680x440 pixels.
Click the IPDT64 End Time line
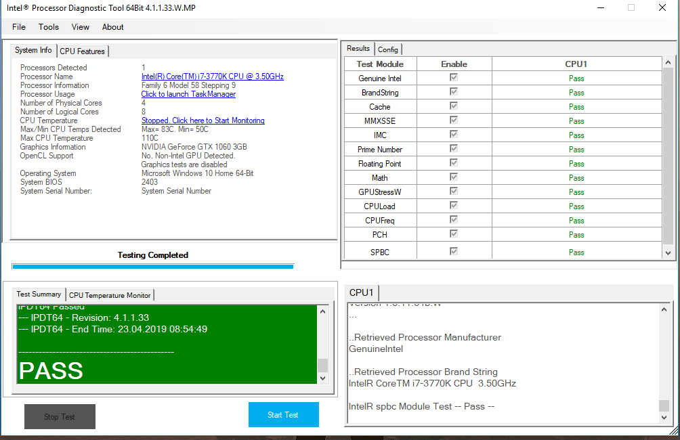pos(112,329)
